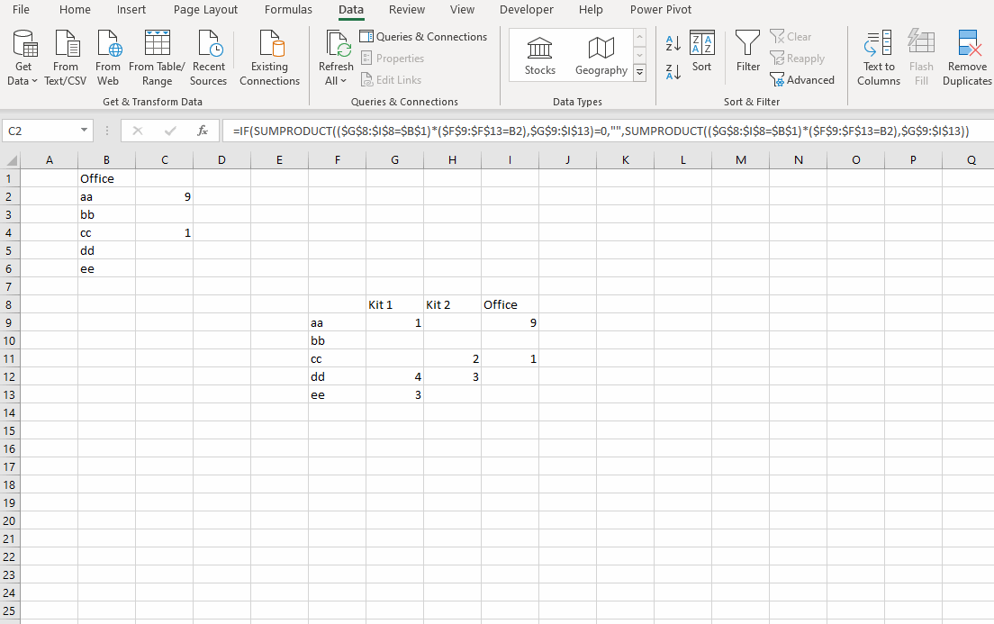Open Recent Sources list
Image resolution: width=994 pixels, height=624 pixels.
[208, 56]
